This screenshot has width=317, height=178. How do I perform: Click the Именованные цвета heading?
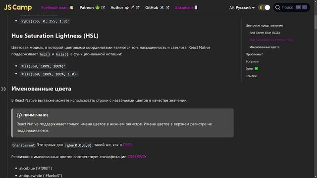pyautogui.click(x=41, y=89)
